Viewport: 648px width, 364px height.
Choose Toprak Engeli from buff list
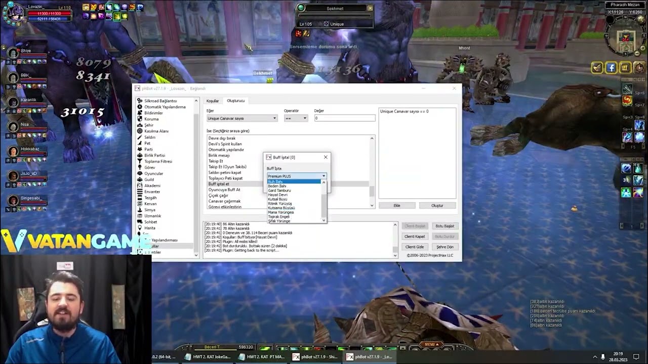[x=294, y=217]
